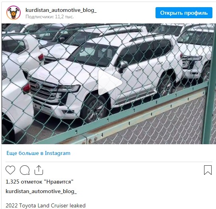Open comments via the speech bubble icon
The image size is (216, 209).
click(25, 170)
